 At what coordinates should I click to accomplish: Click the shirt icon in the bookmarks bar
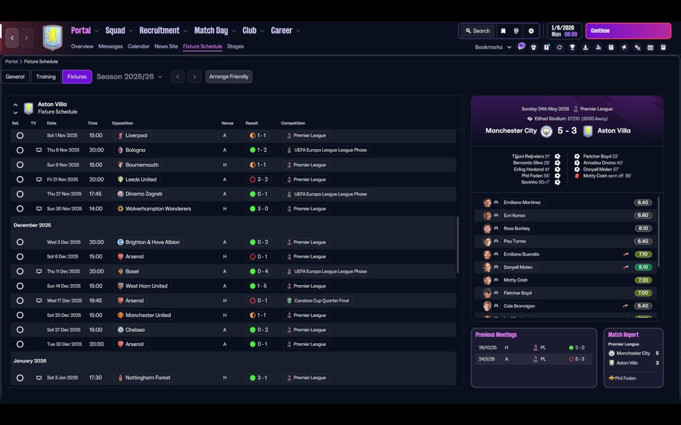pos(534,47)
